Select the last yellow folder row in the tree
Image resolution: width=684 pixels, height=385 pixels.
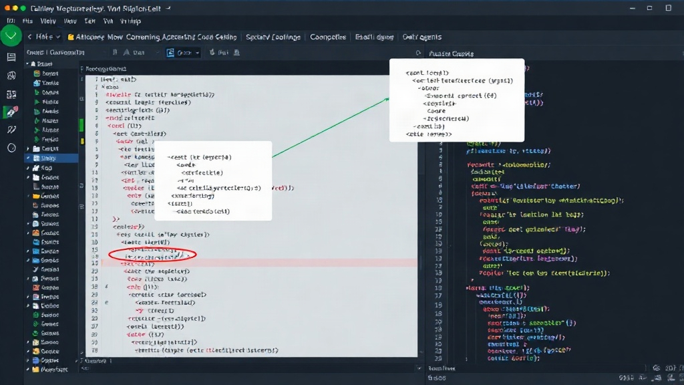pos(51,369)
